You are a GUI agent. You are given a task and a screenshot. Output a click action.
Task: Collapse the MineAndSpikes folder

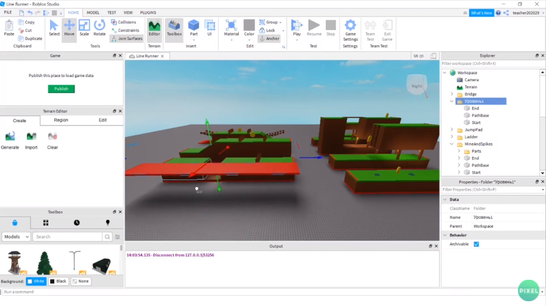point(452,144)
